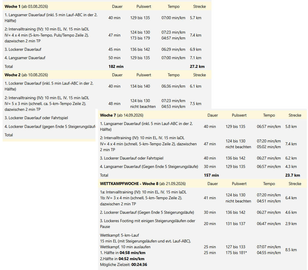
Task: Click the 175 bis 181* pulse value
Action: click(x=236, y=253)
